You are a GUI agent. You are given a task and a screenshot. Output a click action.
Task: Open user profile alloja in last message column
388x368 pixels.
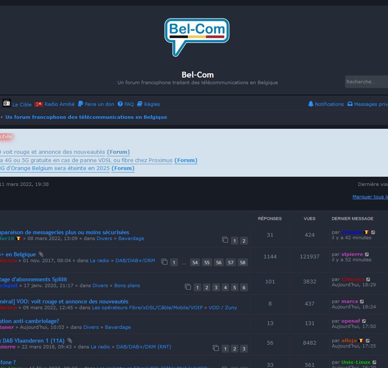point(349,341)
